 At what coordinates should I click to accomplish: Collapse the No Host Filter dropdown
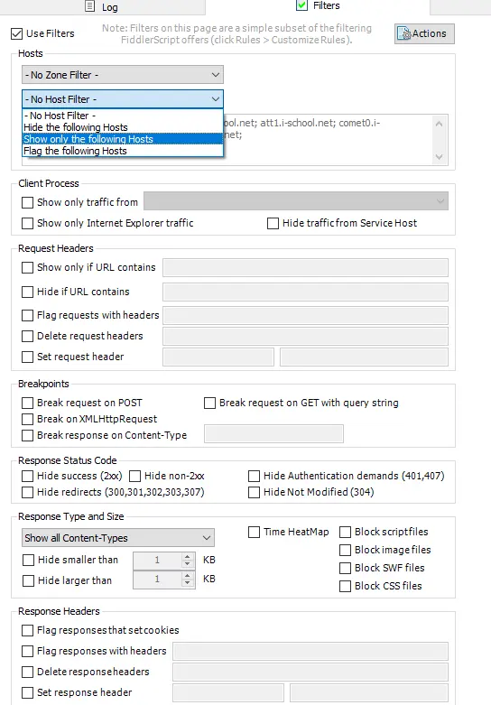pos(123,99)
